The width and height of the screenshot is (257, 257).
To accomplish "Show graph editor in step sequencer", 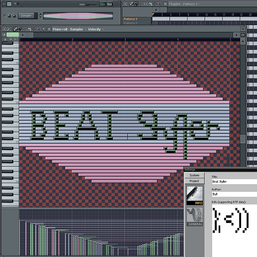I will [103, 4].
